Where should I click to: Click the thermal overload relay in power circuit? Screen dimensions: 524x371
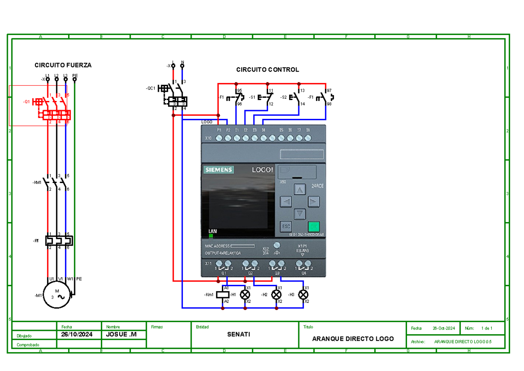59,241
